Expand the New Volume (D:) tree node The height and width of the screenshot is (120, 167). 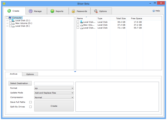pyautogui.click(x=7, y=23)
